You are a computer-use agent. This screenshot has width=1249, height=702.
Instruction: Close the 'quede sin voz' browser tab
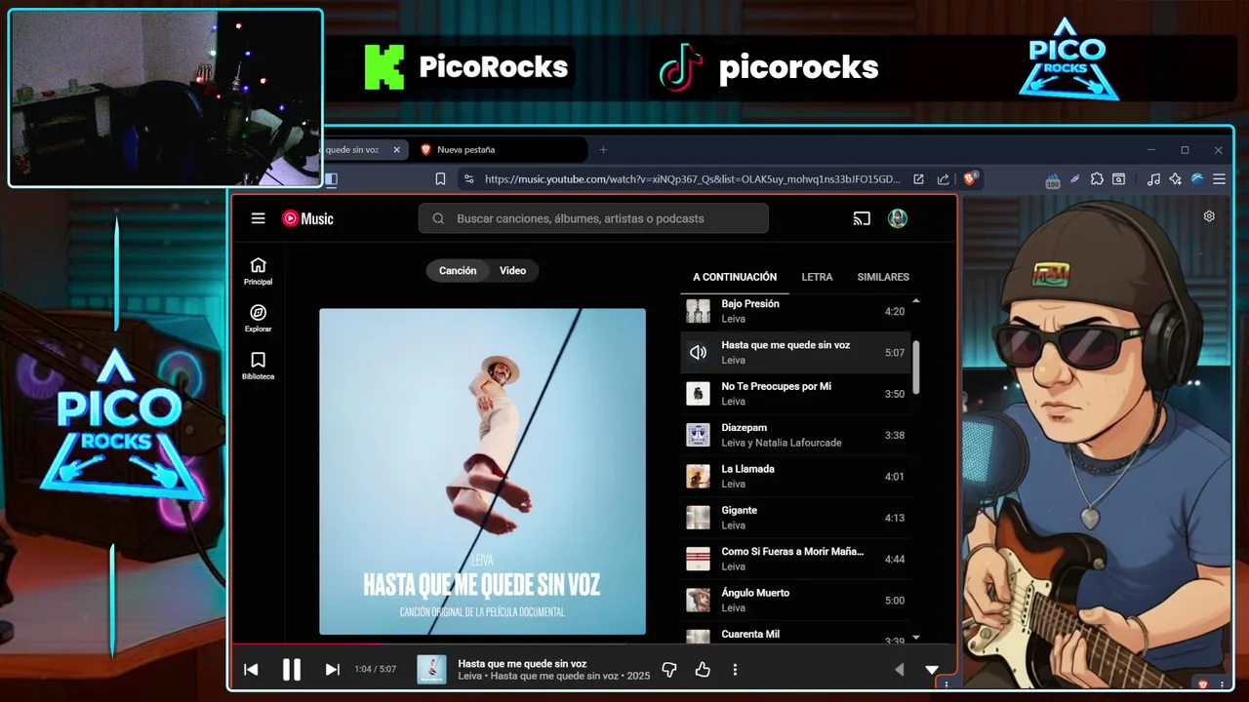(x=396, y=149)
